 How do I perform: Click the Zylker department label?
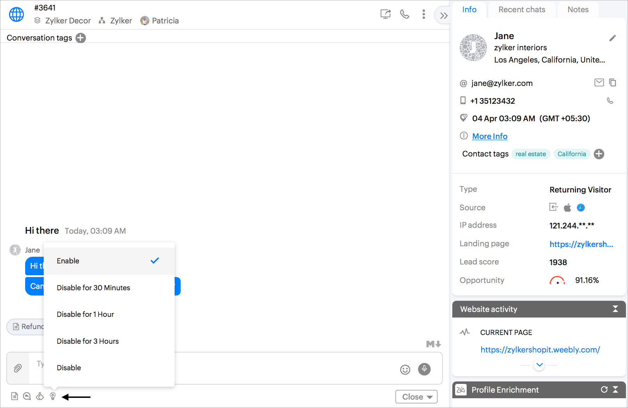coord(121,21)
